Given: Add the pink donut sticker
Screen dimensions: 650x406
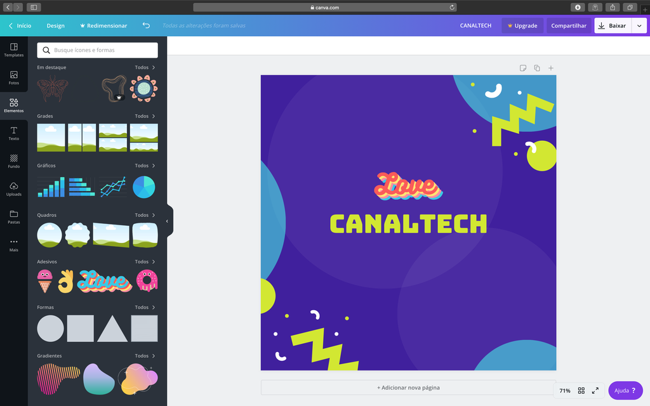Looking at the screenshot, I should coord(147,281).
